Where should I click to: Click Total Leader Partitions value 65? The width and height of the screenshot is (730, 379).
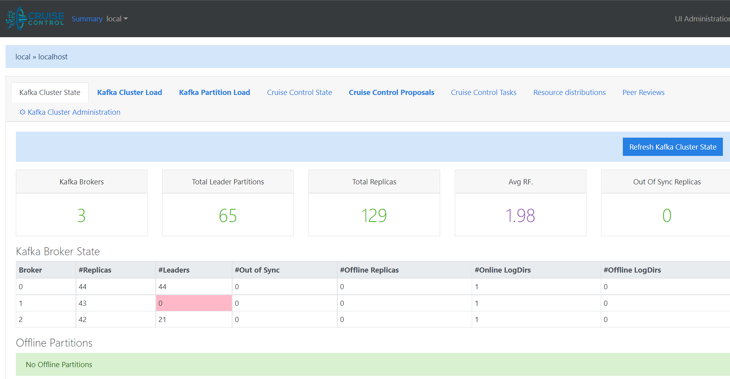[228, 216]
